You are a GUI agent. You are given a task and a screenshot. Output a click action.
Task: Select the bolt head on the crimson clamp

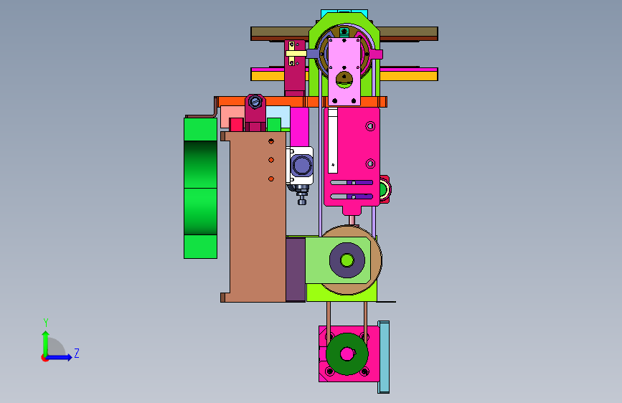click(x=255, y=102)
